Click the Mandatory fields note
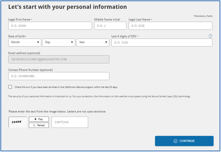Viewport: 221px width, 152px height. pyautogui.click(x=203, y=16)
